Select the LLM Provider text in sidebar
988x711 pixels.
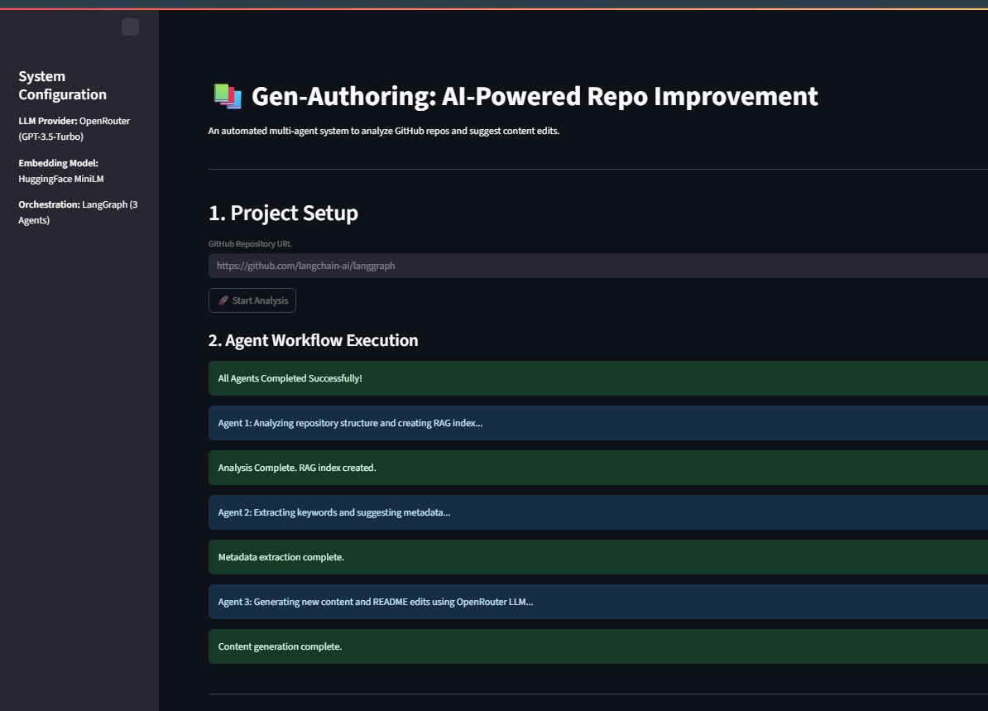pyautogui.click(x=74, y=128)
